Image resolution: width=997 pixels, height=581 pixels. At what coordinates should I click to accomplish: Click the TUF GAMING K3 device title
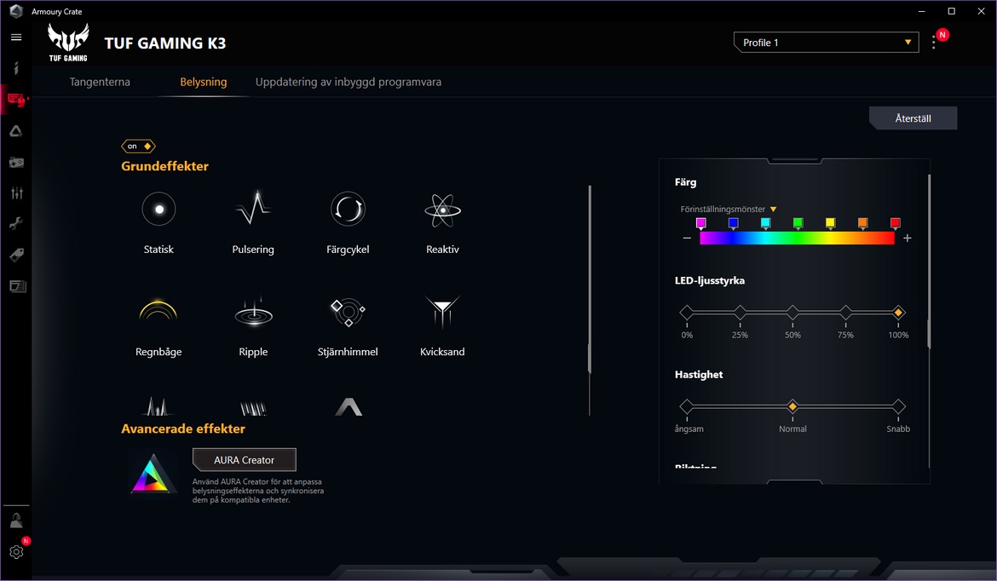[164, 43]
